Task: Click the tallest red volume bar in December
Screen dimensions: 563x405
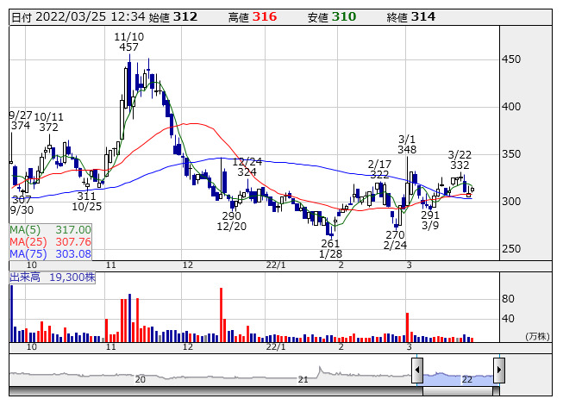Action: pyautogui.click(x=222, y=315)
